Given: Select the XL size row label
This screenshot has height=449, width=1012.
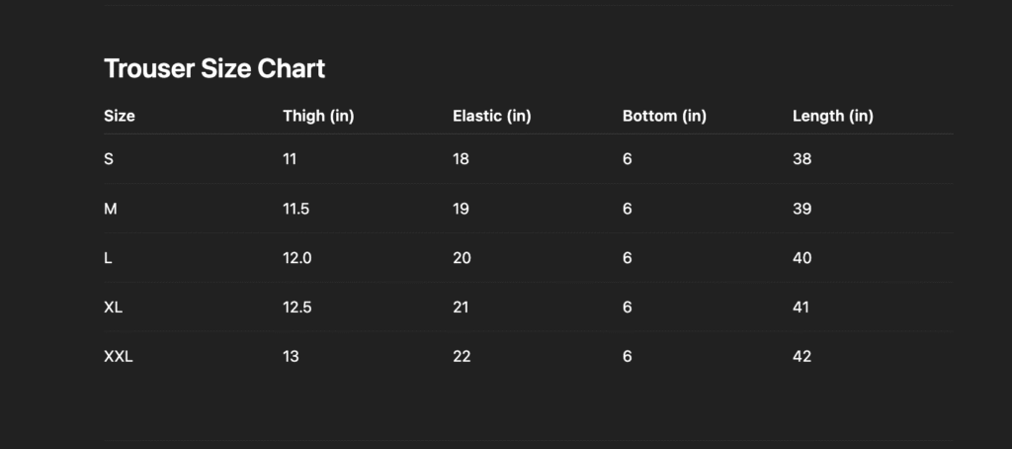Looking at the screenshot, I should tap(114, 307).
